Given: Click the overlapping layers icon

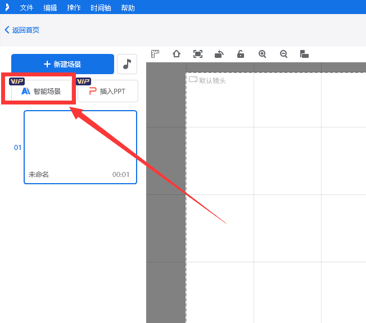Looking at the screenshot, I should 304,54.
